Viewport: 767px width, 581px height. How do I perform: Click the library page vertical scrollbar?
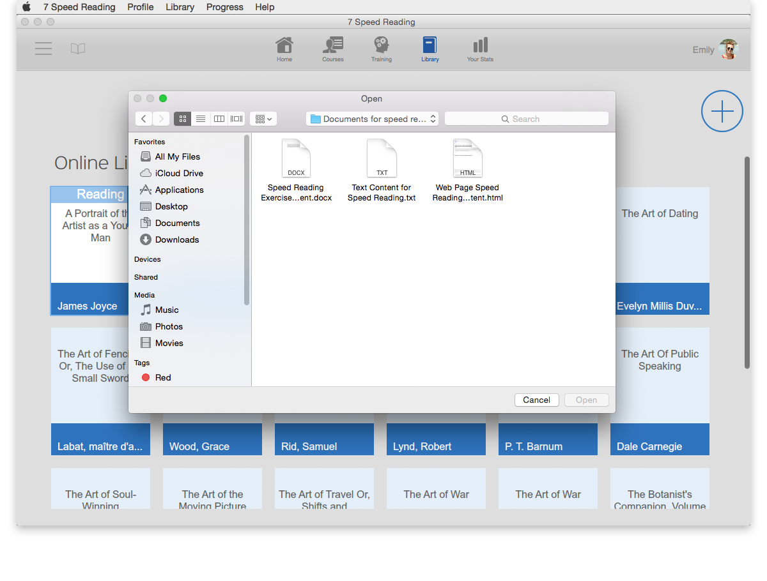click(747, 262)
